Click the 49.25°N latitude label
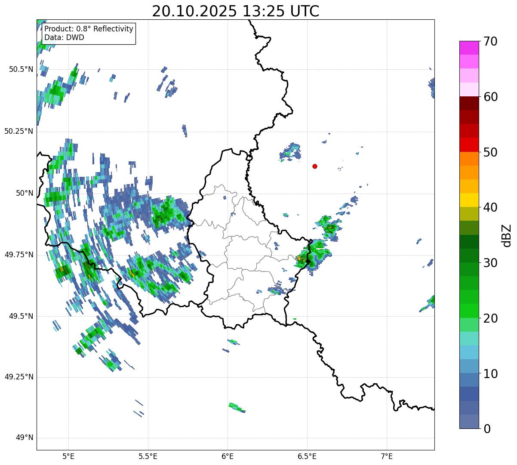The width and height of the screenshot is (517, 465). (19, 377)
